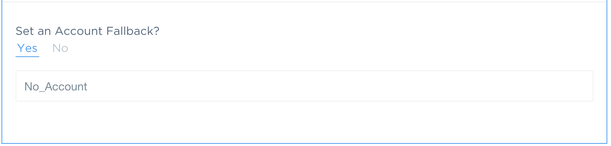611x146 pixels.
Task: Focus the text box containing No_Account
Action: pyautogui.click(x=304, y=86)
